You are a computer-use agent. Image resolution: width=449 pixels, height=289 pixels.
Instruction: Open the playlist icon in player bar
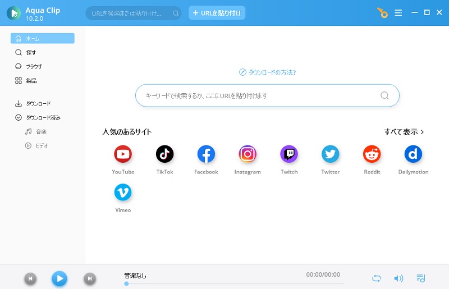point(420,278)
